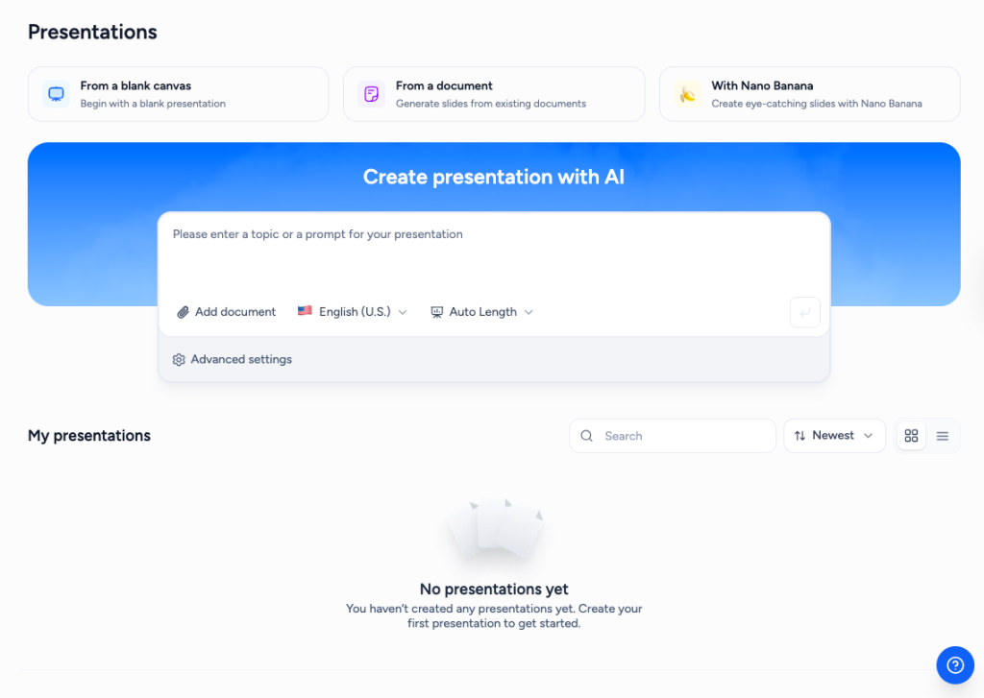Switch to grid view layout

pos(912,436)
